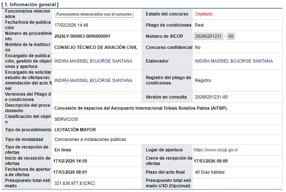Click the SICOP sequence field showing 00
Viewport: 286px width, 192px height.
coord(231,36)
